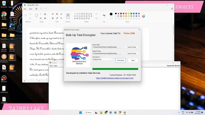
Task: Open the Encrypt For dropdown
Action: 102,59
